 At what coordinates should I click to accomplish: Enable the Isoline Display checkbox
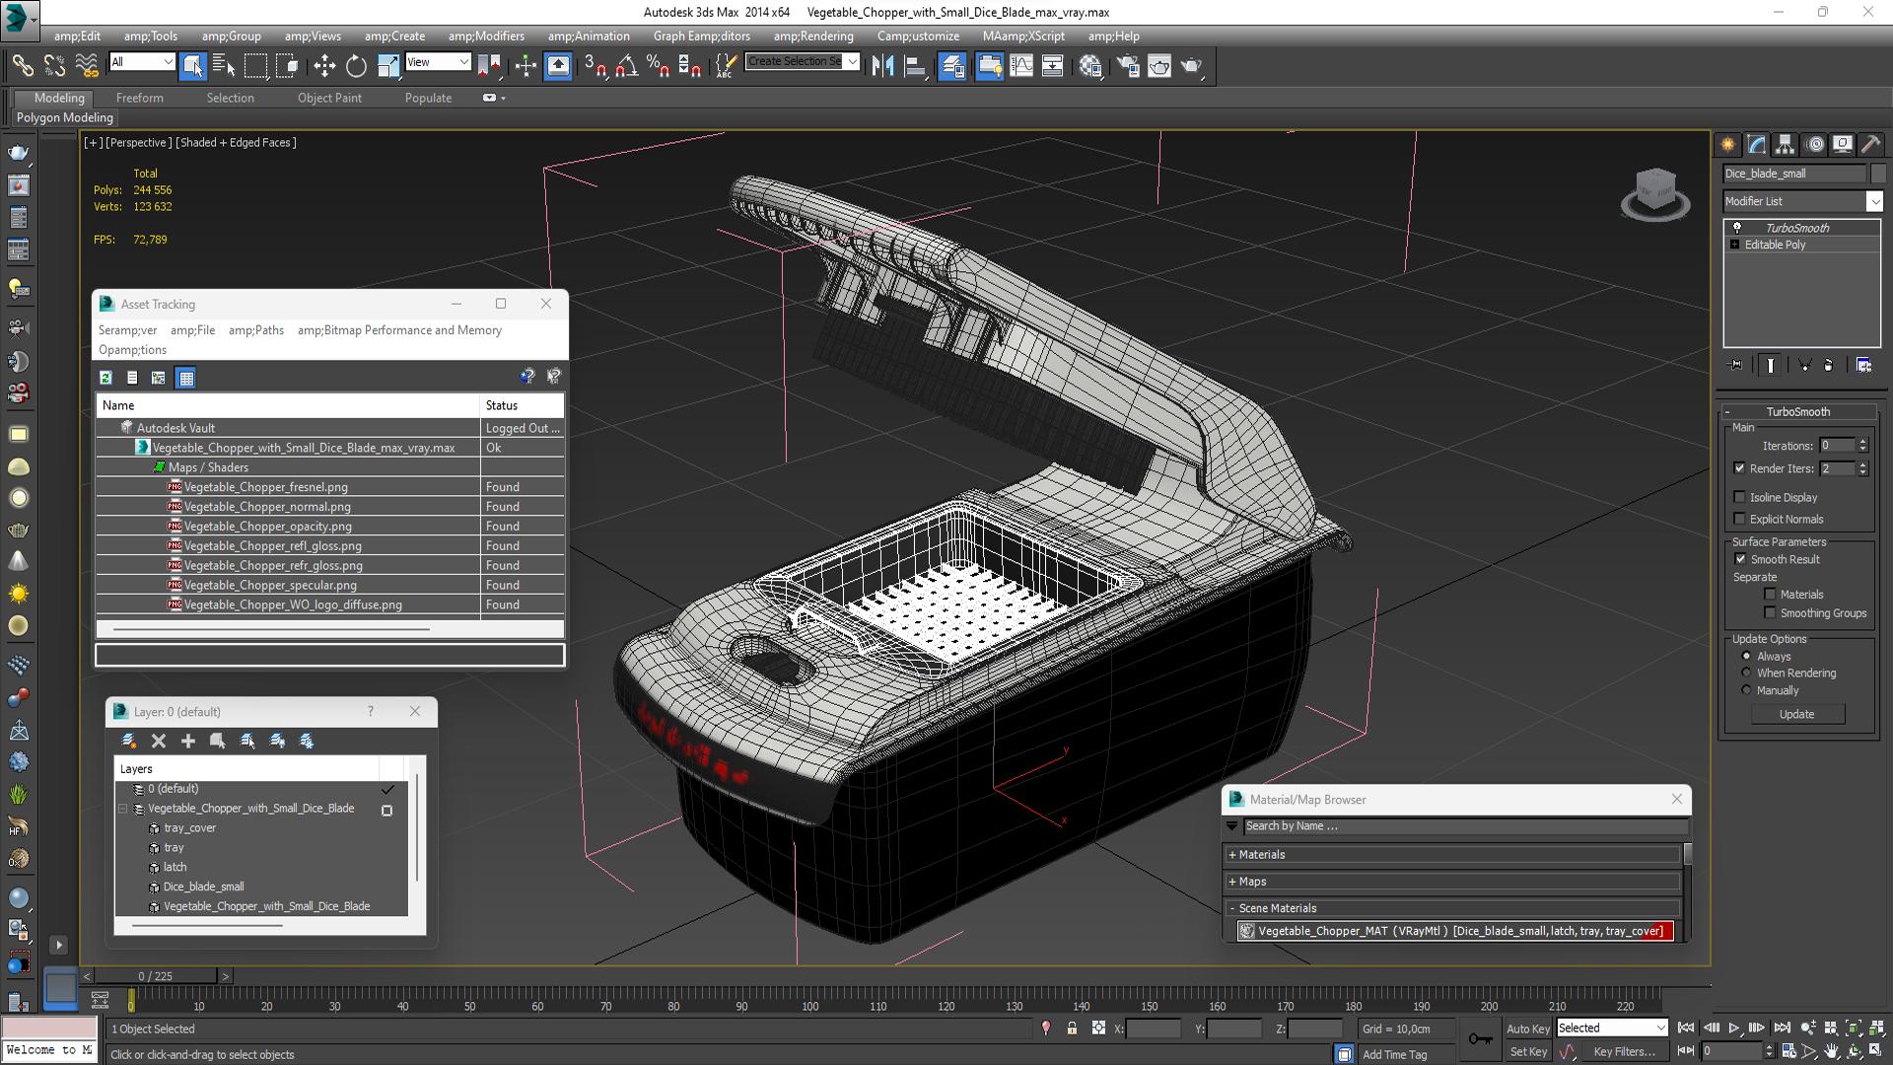click(1739, 497)
